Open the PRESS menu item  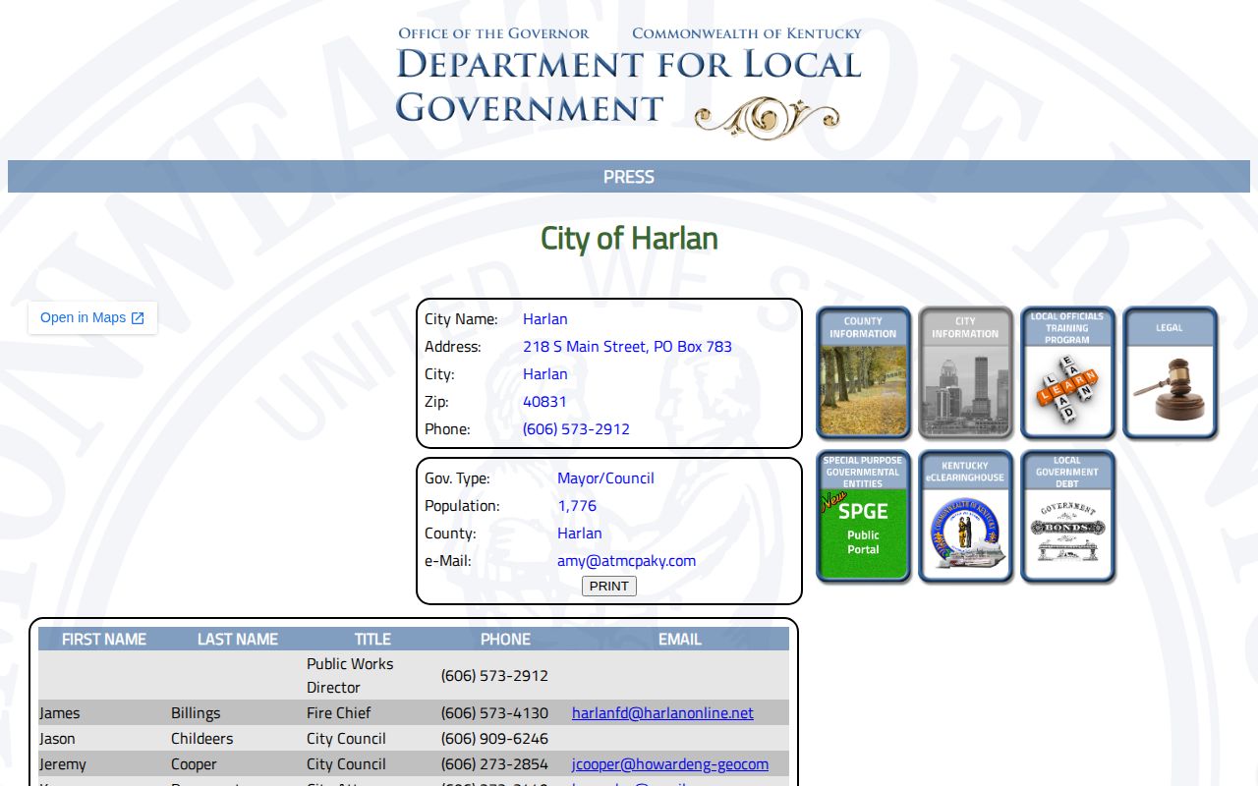(629, 177)
